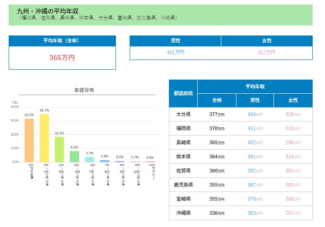Click the 男性 header above 401万円
This screenshot has height=227, width=325.
point(175,40)
